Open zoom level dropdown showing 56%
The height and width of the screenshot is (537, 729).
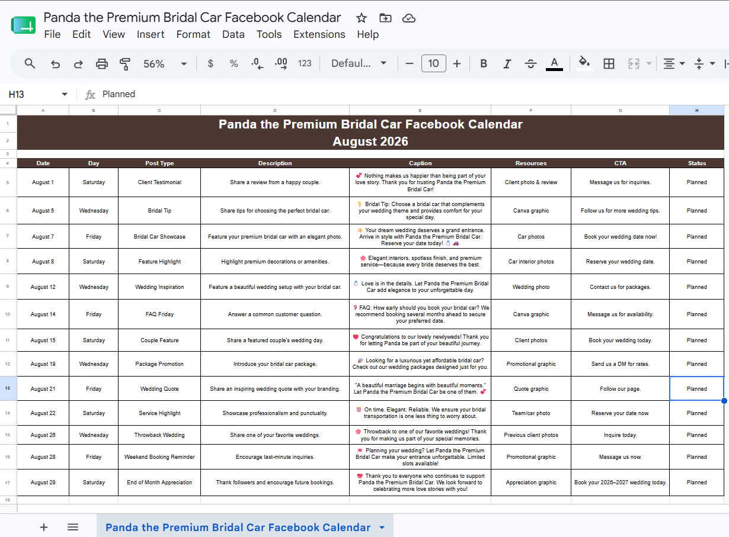165,63
